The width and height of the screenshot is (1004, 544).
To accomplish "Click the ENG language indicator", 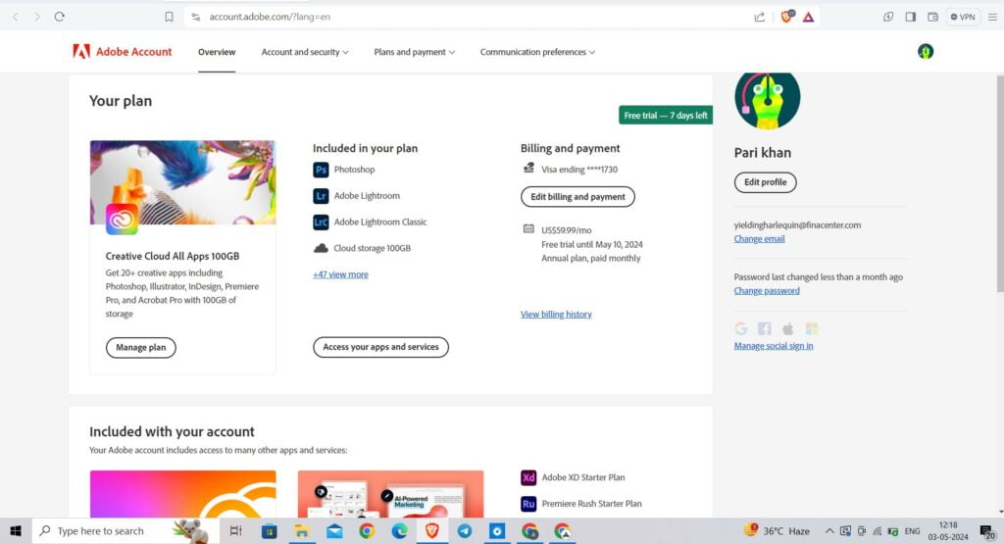I will point(913,531).
